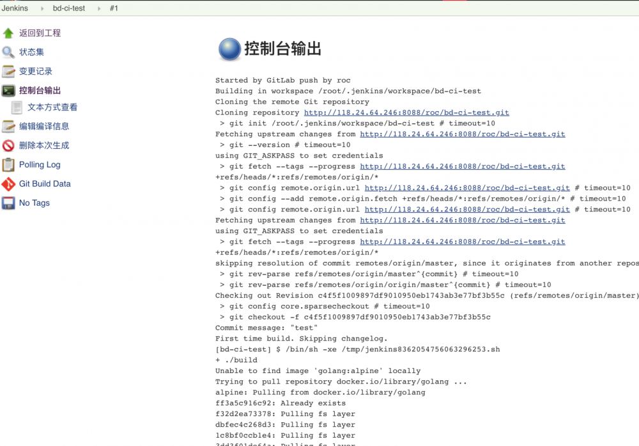Click the Git Build Data red icon

click(x=8, y=183)
